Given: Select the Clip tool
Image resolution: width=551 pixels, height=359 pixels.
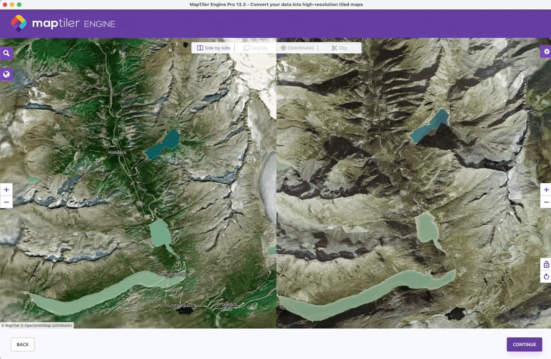Looking at the screenshot, I should click(339, 48).
